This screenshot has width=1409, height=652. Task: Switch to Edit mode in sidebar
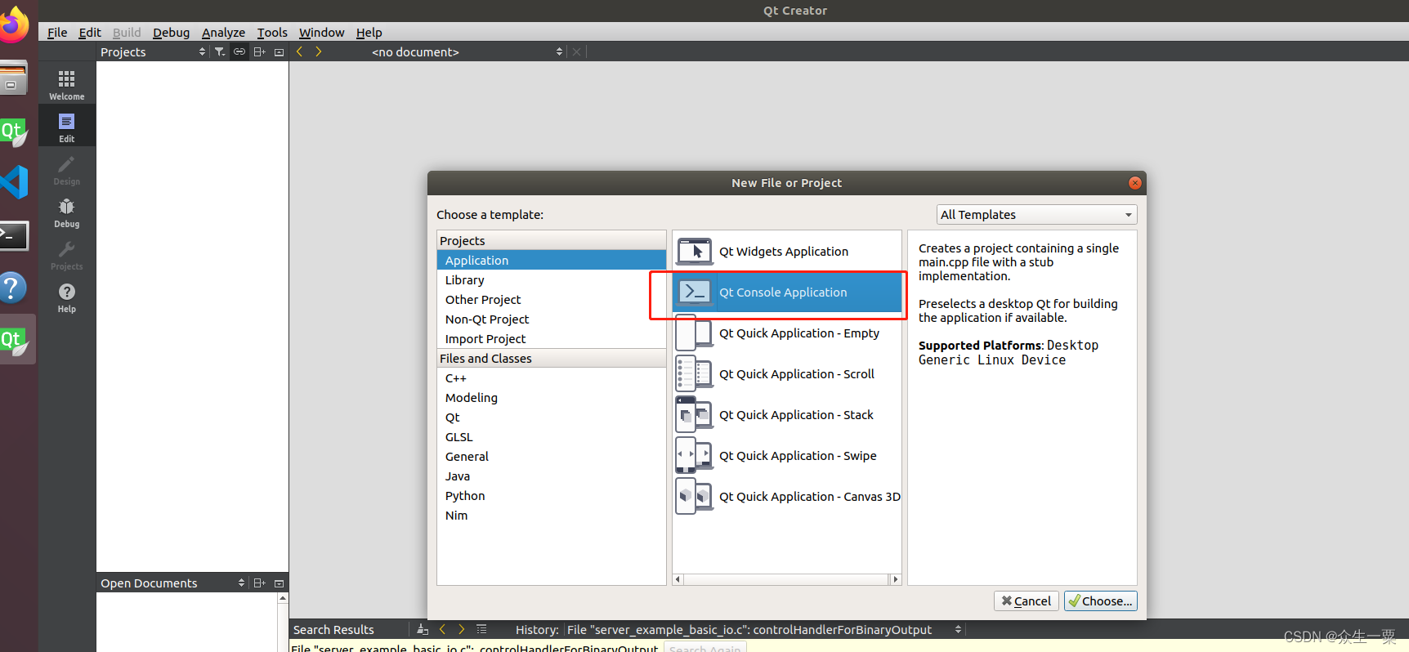pyautogui.click(x=67, y=127)
